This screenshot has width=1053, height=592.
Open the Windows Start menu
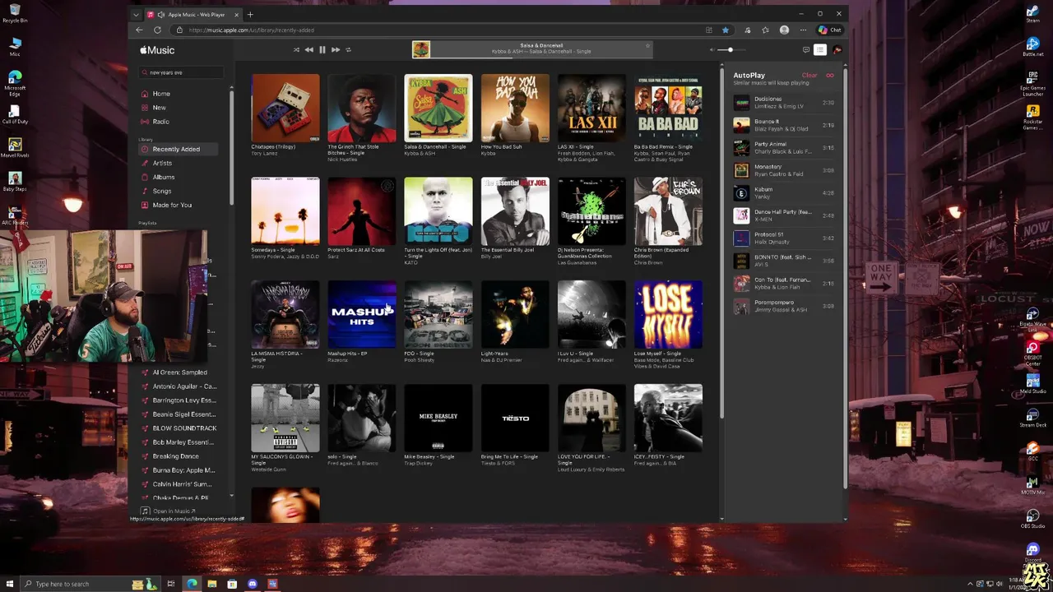(11, 584)
